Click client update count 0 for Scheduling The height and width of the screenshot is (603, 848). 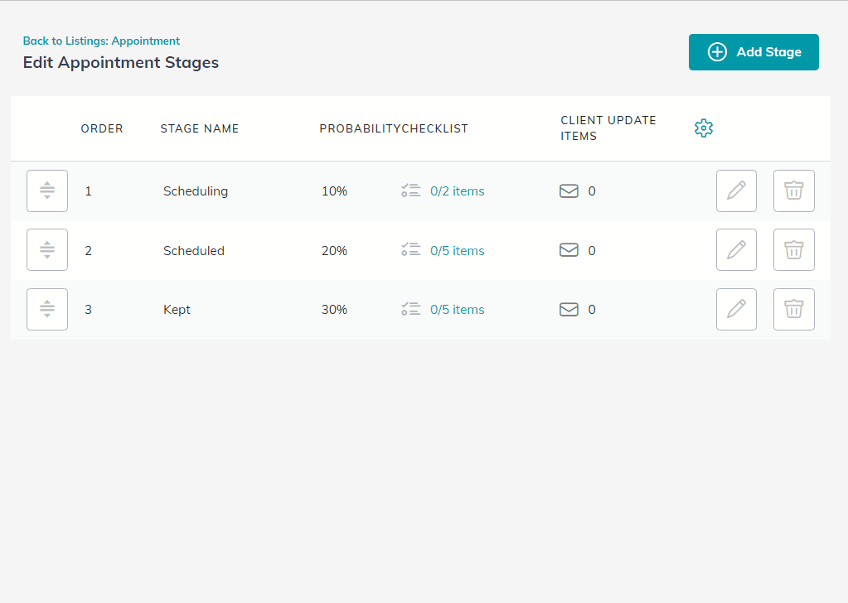pyautogui.click(x=592, y=191)
